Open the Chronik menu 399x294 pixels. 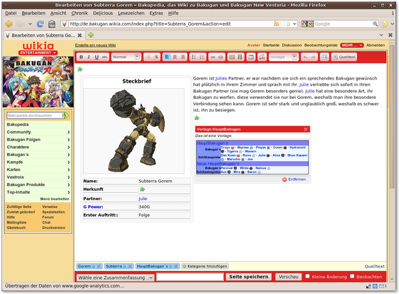[79, 13]
